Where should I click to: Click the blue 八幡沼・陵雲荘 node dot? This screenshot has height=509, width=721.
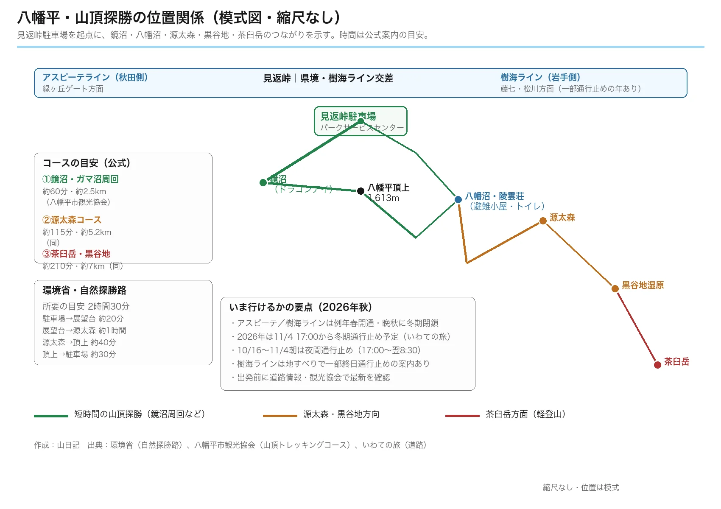coord(458,199)
